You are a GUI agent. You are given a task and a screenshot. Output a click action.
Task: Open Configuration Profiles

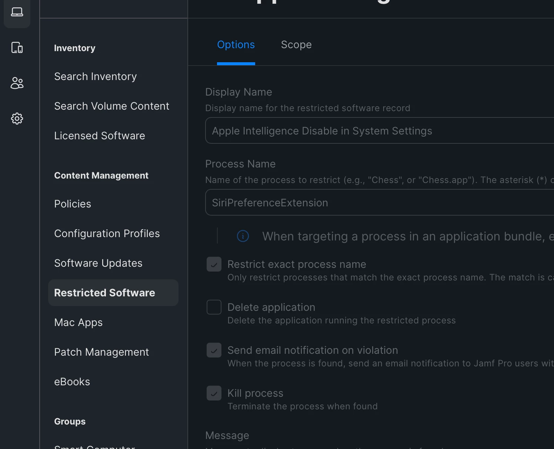(107, 233)
